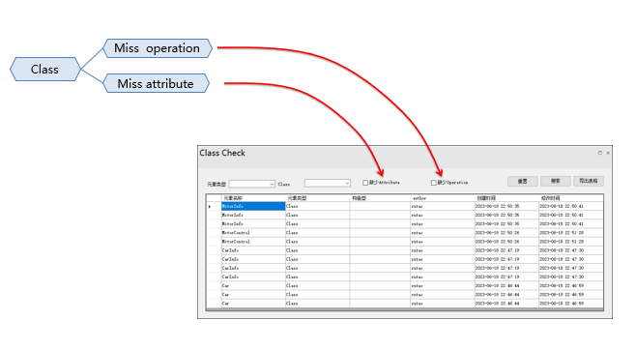Image resolution: width=636 pixels, height=349 pixels.
Task: Click the 导出表格 export button
Action: point(589,181)
